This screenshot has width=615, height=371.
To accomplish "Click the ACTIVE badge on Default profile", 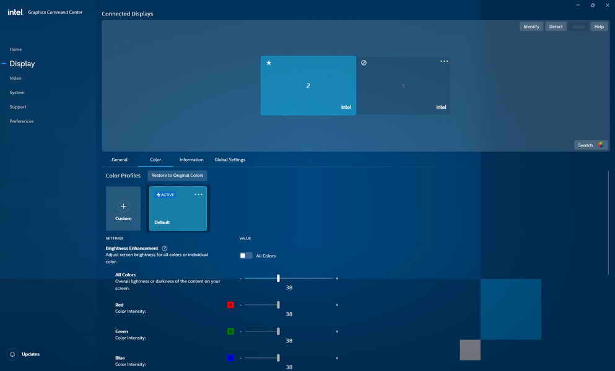I will click(165, 195).
